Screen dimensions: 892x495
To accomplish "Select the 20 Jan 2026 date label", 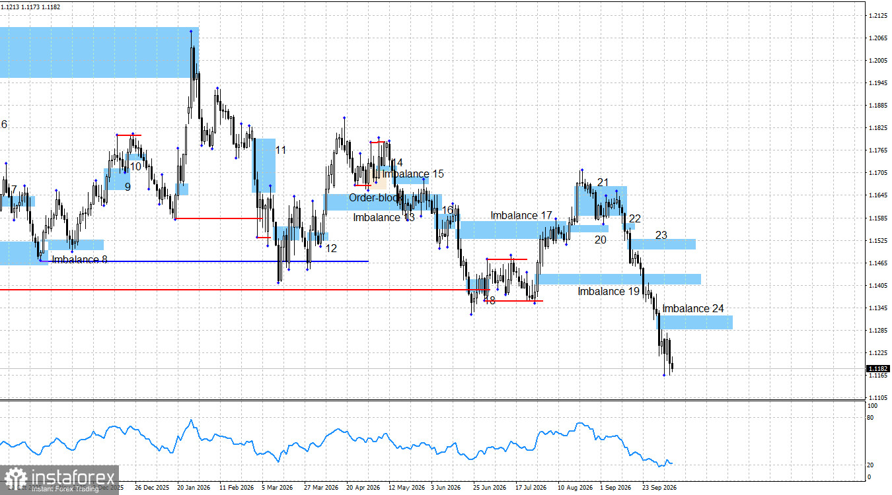I will tap(194, 488).
